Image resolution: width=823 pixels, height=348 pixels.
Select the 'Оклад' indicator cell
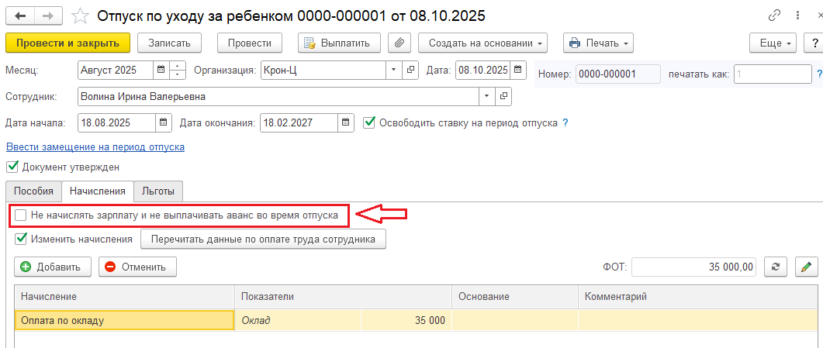pos(298,320)
